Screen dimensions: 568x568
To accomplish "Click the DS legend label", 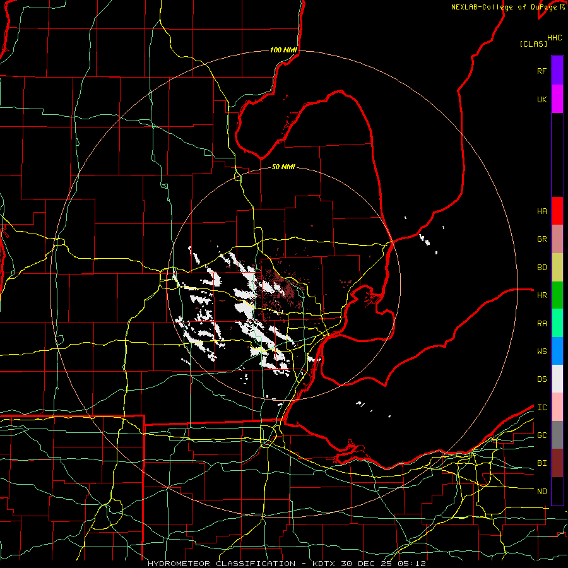I will click(x=541, y=379).
